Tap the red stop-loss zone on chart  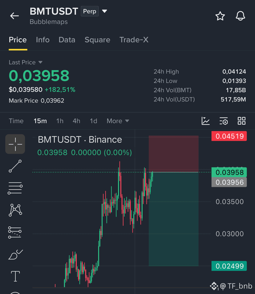pyautogui.click(x=173, y=154)
